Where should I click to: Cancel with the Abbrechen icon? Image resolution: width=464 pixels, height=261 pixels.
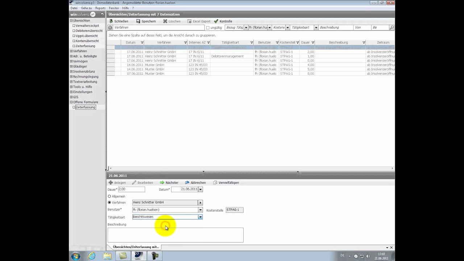[x=187, y=183]
